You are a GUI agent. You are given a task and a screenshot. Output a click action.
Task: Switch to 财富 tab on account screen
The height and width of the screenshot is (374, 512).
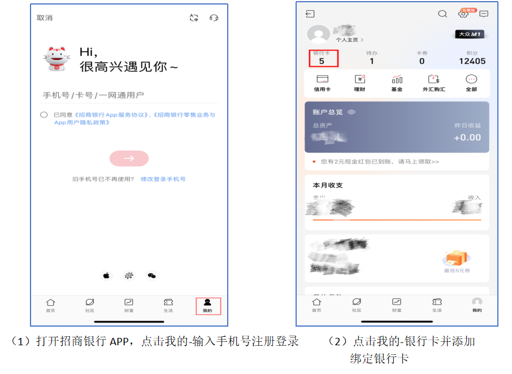pos(396,305)
